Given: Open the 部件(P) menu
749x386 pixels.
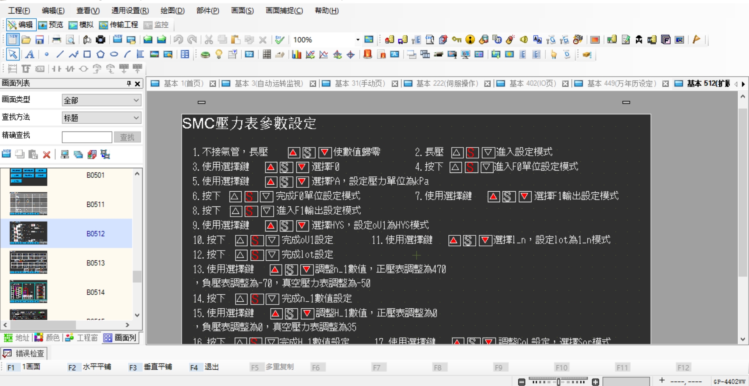Looking at the screenshot, I should pos(208,11).
